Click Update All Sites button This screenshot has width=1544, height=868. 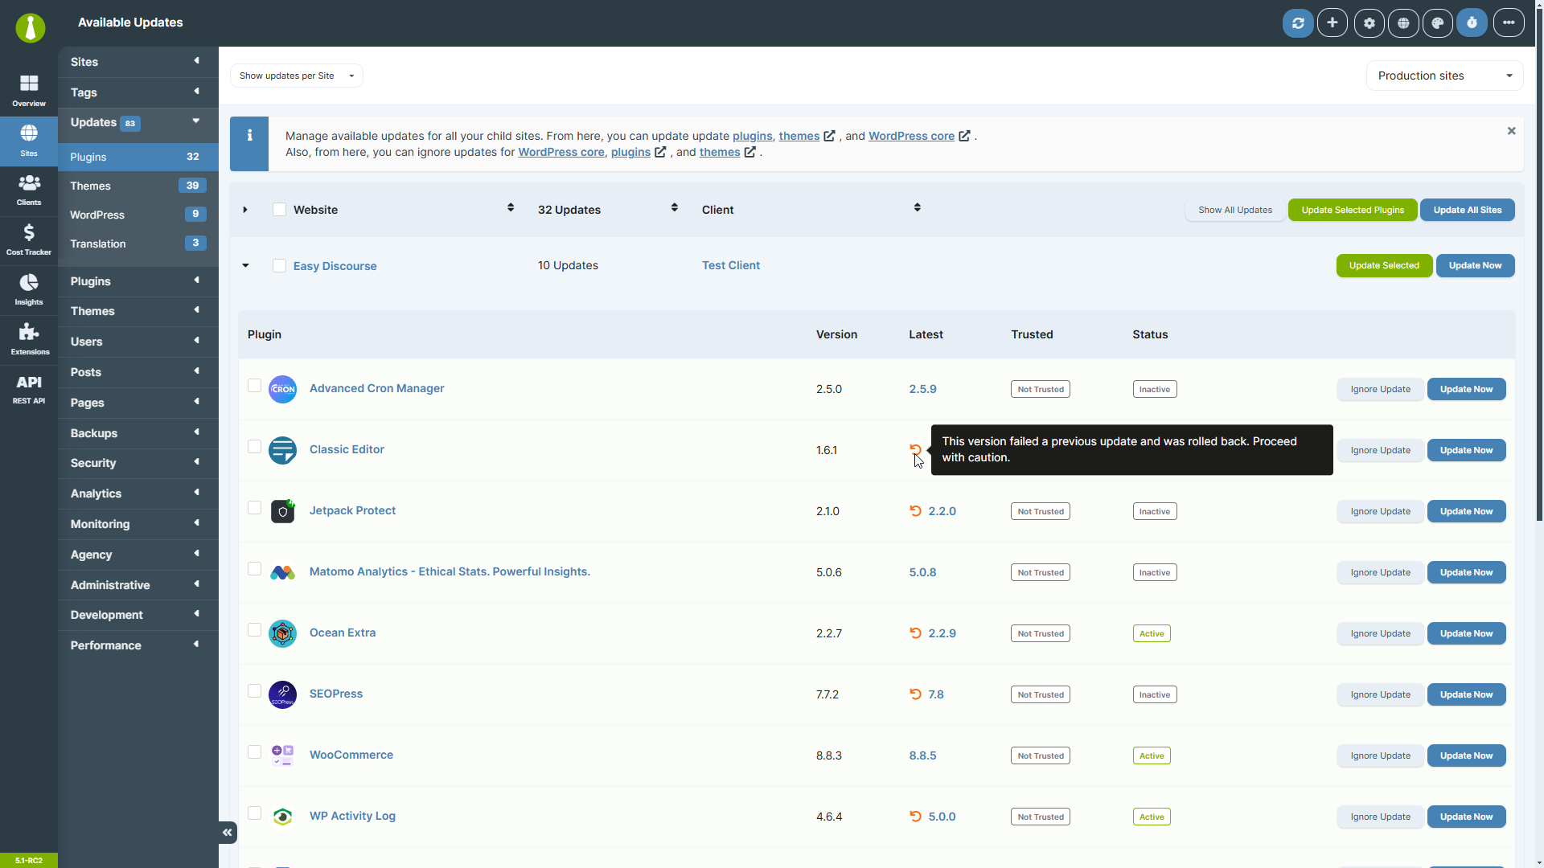(x=1467, y=210)
